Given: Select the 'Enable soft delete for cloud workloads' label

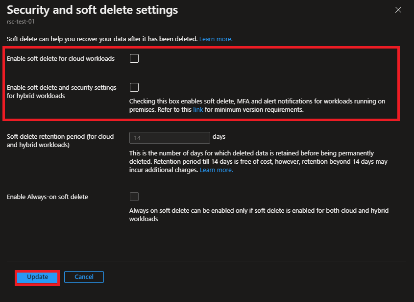Looking at the screenshot, I should coord(61,59).
